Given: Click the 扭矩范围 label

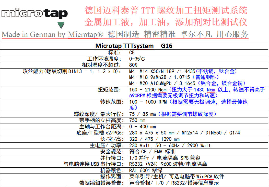Looking at the screenshot, I should [x=110, y=90].
